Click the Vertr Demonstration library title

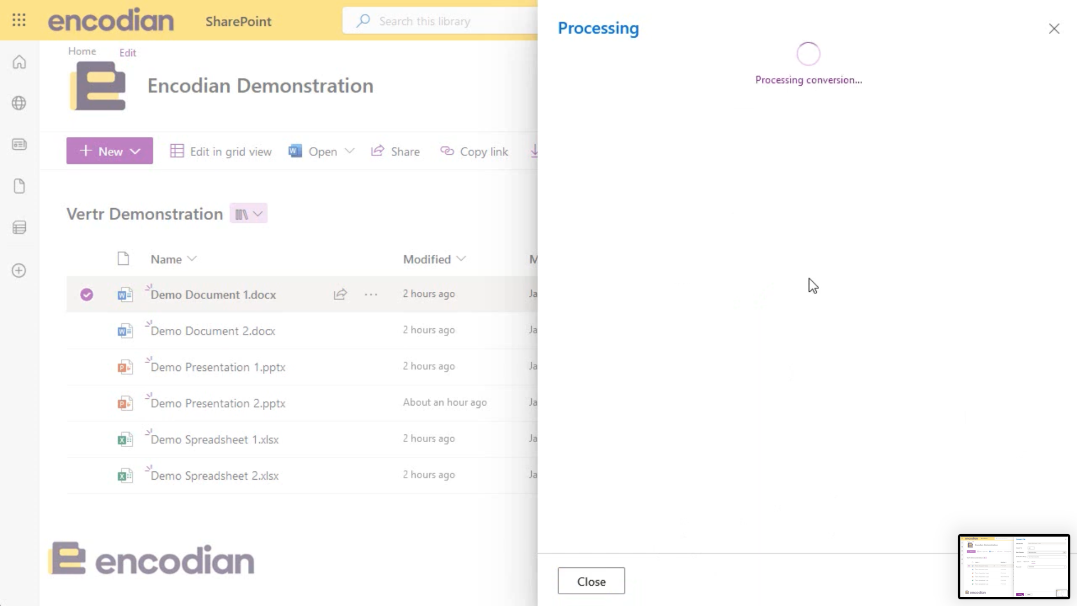click(x=145, y=214)
